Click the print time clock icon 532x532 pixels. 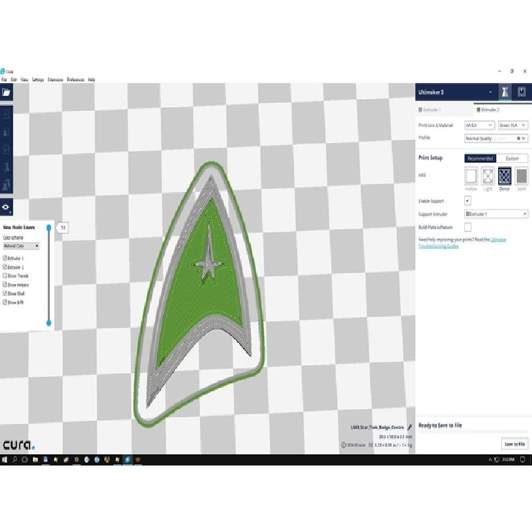click(x=343, y=445)
